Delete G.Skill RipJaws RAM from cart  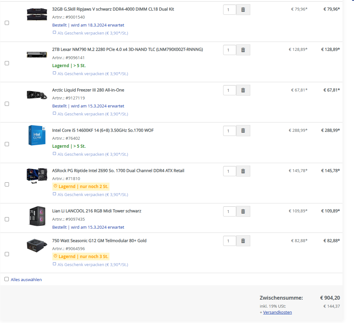click(x=243, y=10)
